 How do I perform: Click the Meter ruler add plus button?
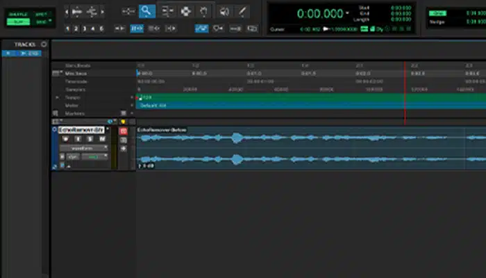point(132,106)
